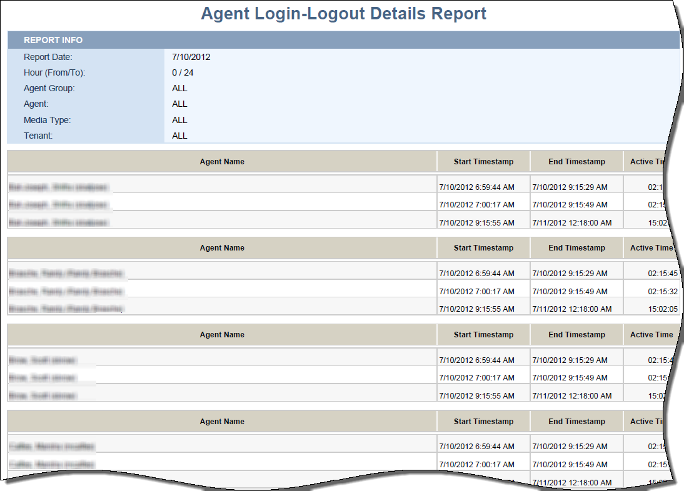
Task: Select the 02:15:45 active time cell
Action: [662, 274]
